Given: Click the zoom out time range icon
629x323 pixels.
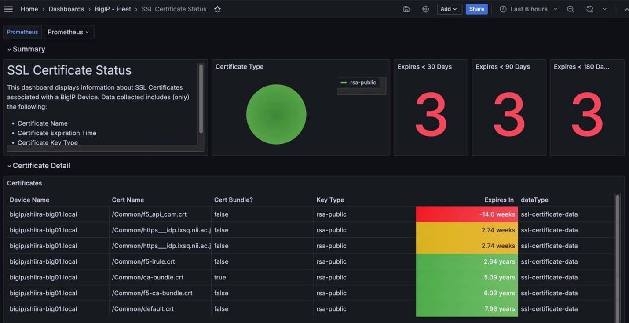Looking at the screenshot, I should point(570,9).
